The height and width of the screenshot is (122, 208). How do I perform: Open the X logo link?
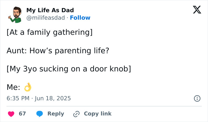(197, 10)
